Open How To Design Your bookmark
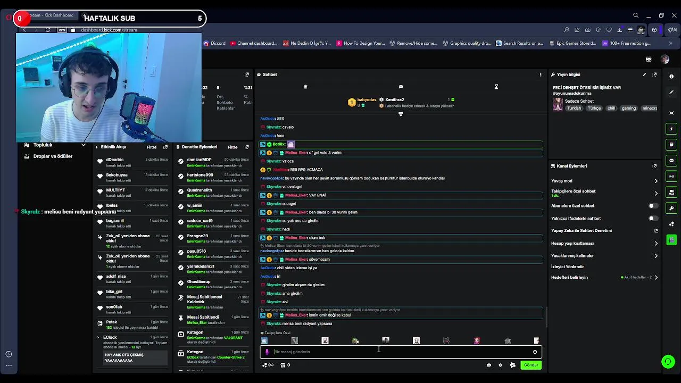681x383 pixels. point(361,43)
